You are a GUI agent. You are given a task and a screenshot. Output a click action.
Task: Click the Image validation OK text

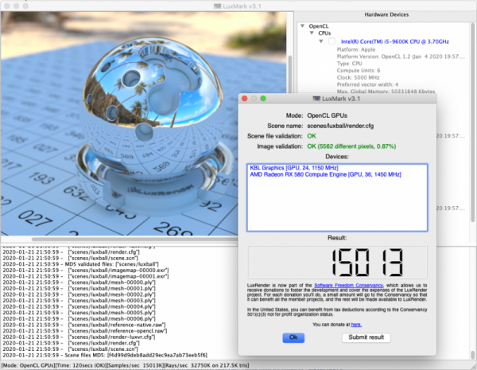click(351, 146)
